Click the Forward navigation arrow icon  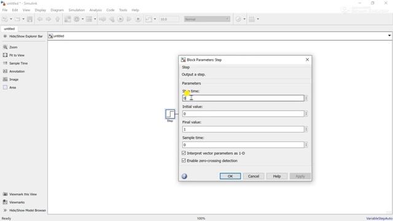pos(49,19)
